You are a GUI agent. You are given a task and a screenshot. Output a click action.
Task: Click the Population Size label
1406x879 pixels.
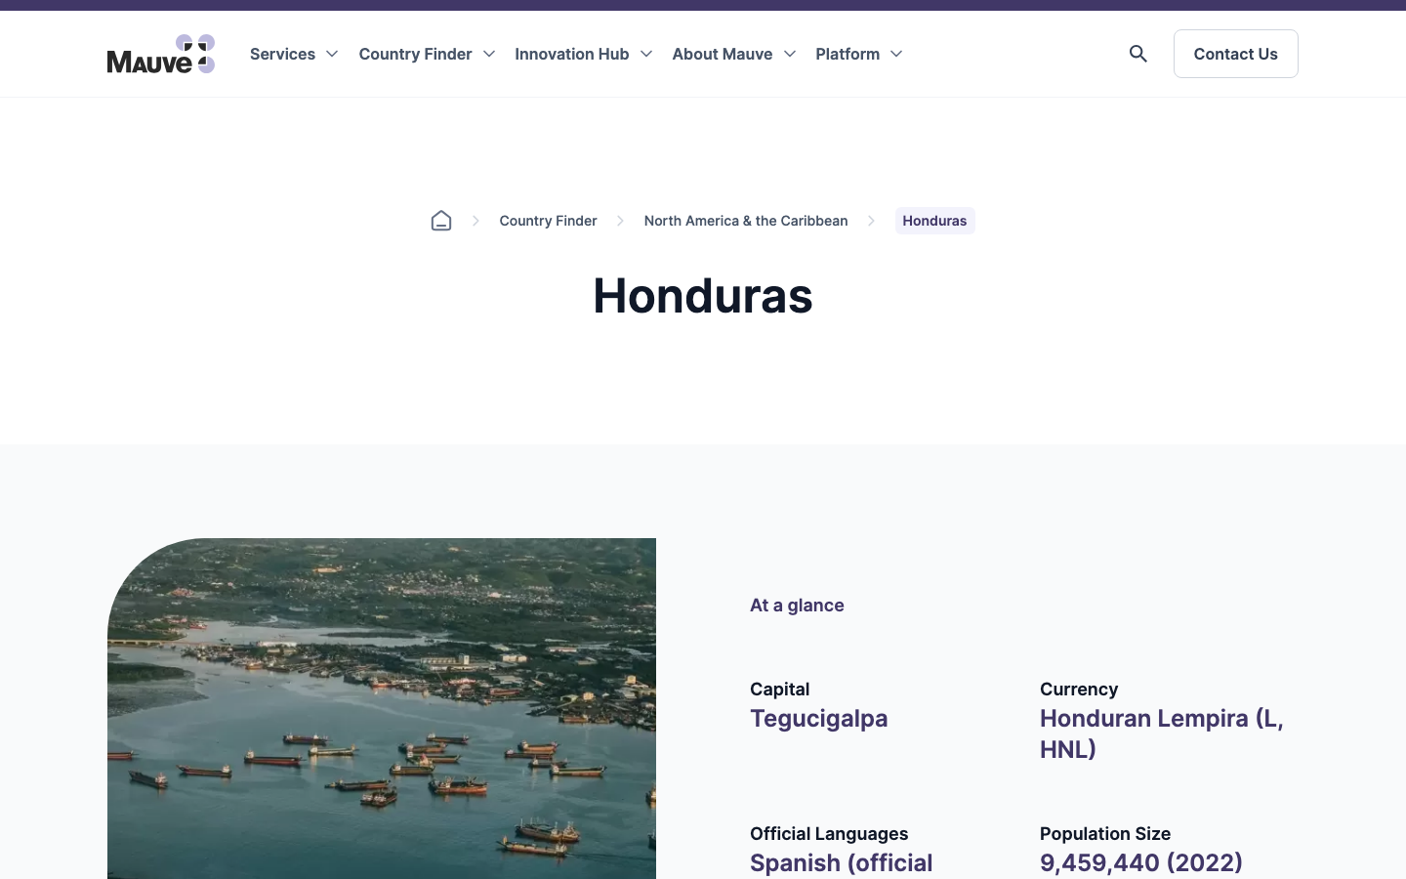[x=1105, y=834]
